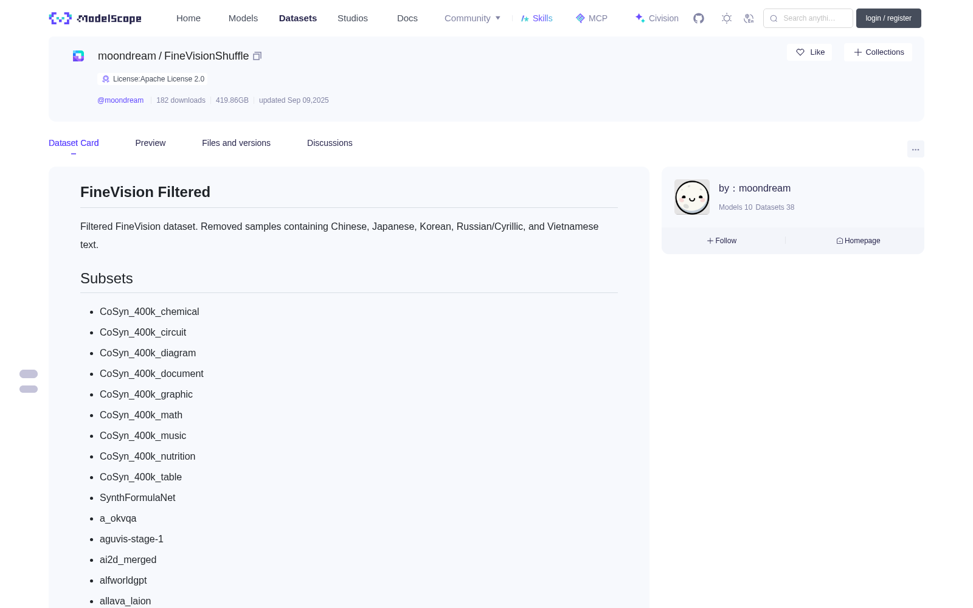Copy the dataset name moondream/FineVisionShuffle
Image resolution: width=973 pixels, height=608 pixels.
[x=257, y=56]
